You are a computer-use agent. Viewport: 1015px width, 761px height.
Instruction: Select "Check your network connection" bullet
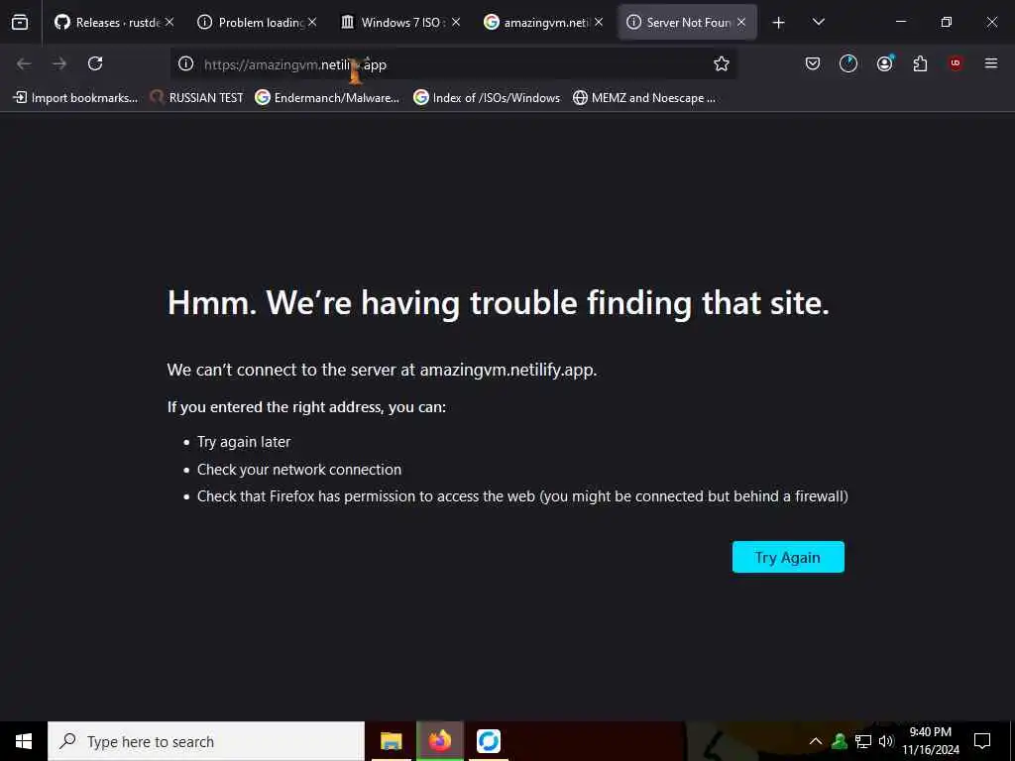point(299,469)
